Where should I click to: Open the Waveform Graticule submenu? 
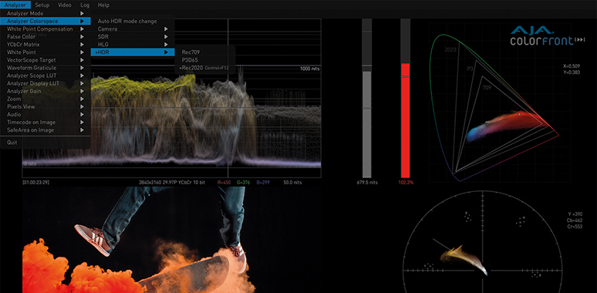pos(46,68)
